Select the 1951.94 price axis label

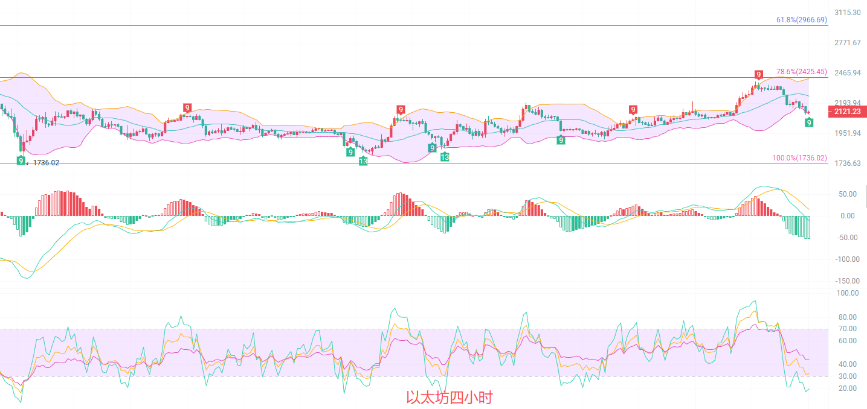click(847, 133)
